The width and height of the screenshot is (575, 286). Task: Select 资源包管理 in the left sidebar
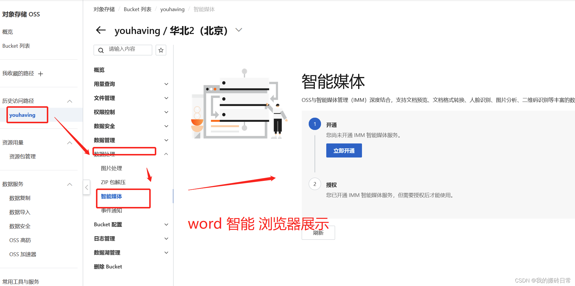(x=23, y=156)
